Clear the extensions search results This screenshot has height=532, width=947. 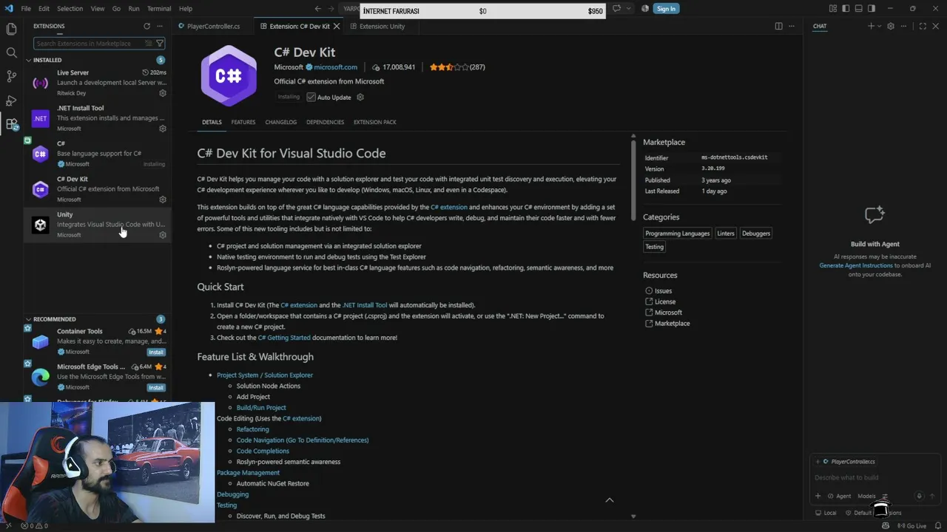pos(148,44)
